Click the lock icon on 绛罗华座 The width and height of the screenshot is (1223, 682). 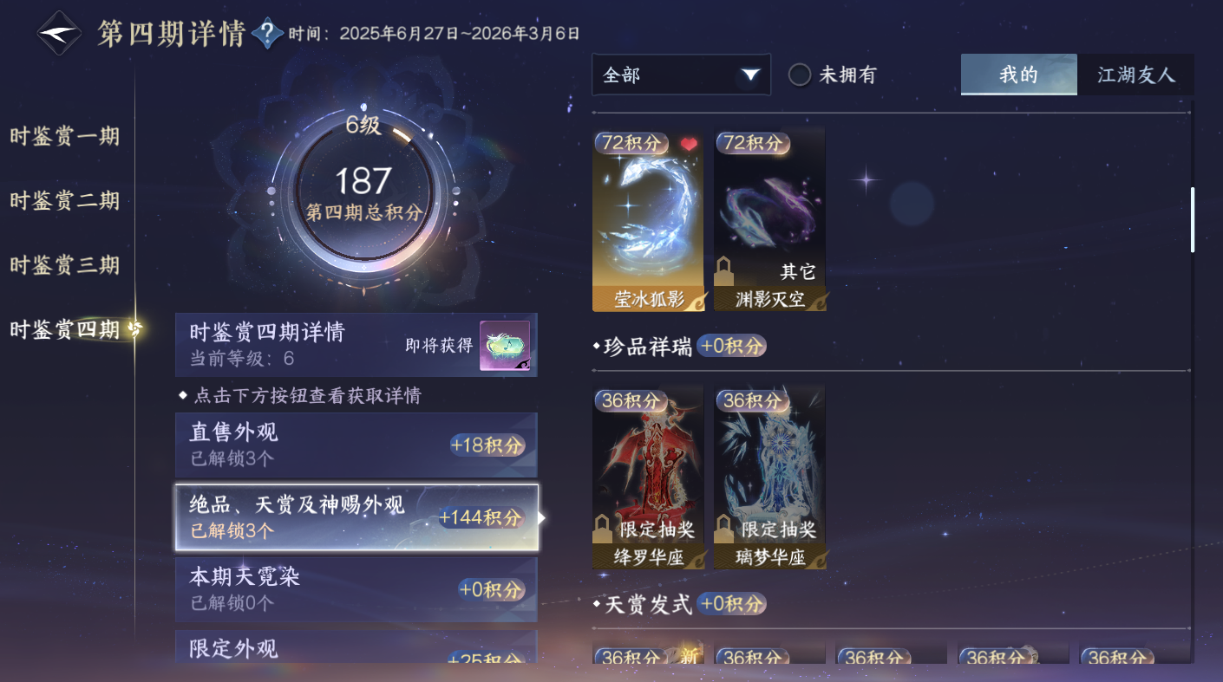(x=602, y=529)
